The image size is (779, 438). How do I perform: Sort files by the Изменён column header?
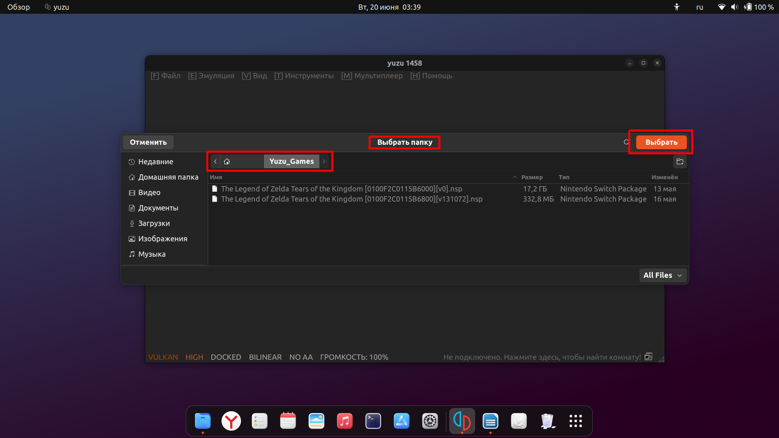click(665, 177)
